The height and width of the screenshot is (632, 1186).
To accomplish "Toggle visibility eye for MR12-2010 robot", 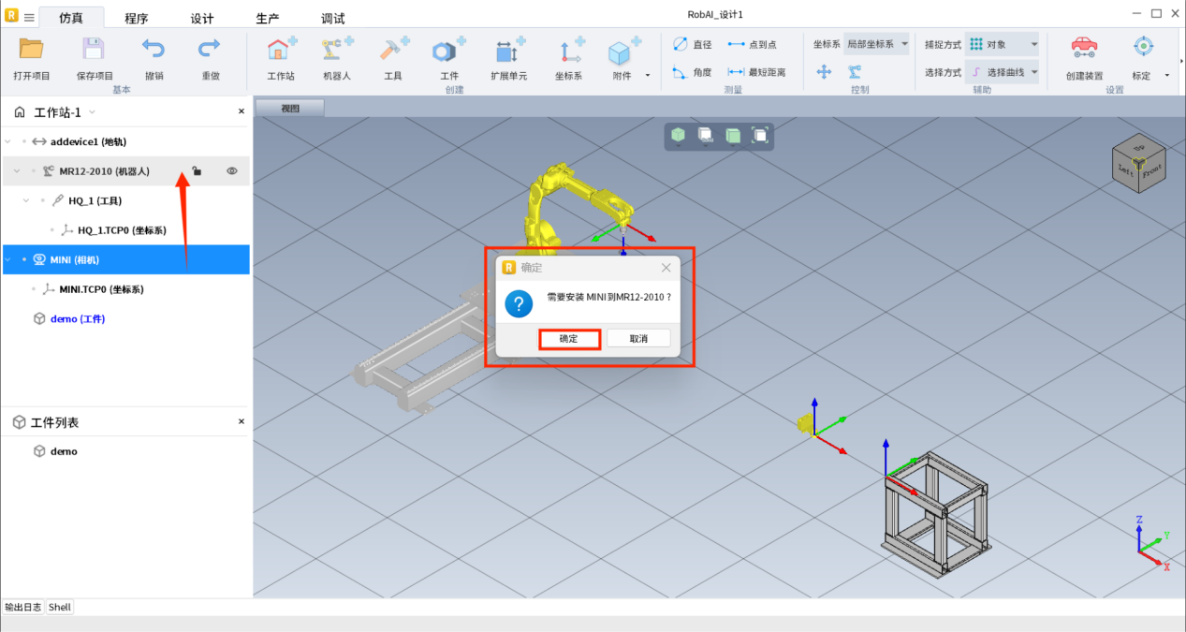I will pos(232,170).
